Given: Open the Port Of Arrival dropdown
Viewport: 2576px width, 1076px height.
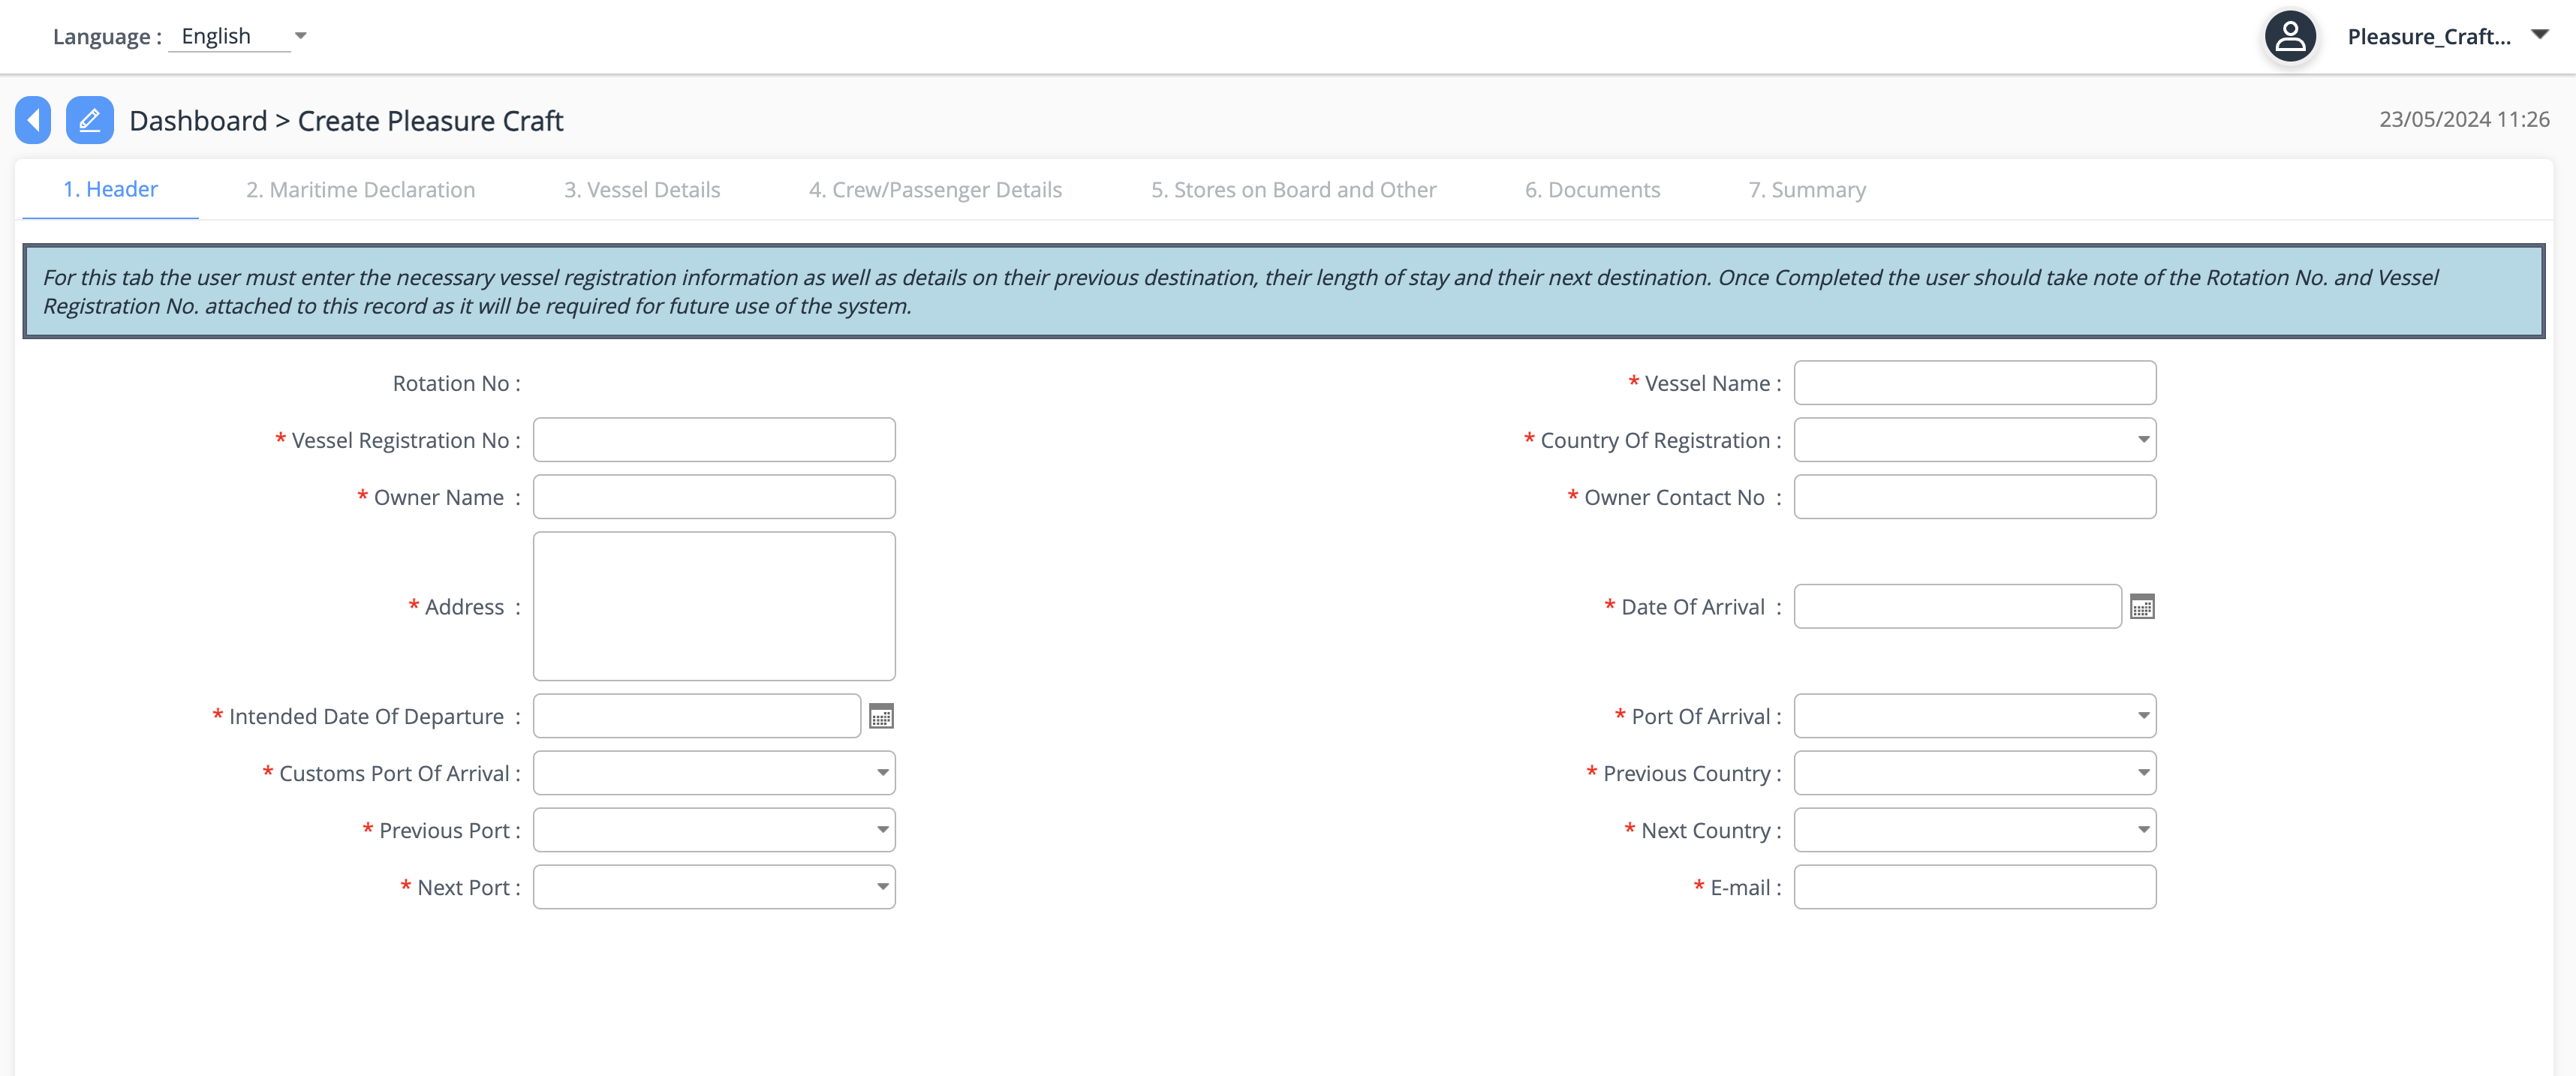Looking at the screenshot, I should click(x=1974, y=716).
